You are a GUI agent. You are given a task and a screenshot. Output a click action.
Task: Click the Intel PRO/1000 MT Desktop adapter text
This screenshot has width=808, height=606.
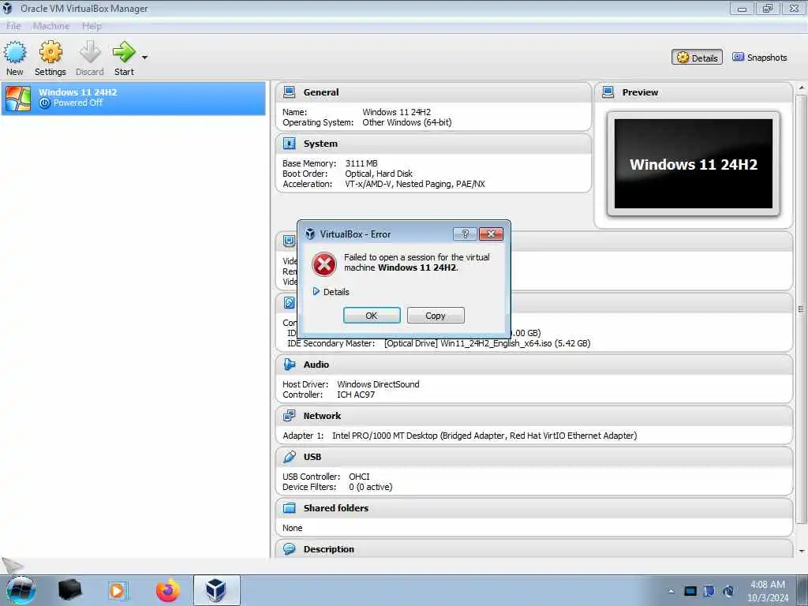coord(484,436)
